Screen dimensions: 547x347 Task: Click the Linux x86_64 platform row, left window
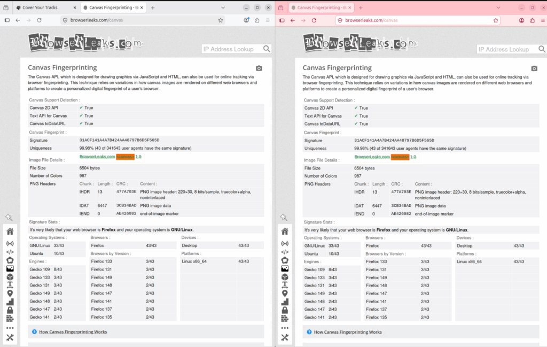point(222,261)
